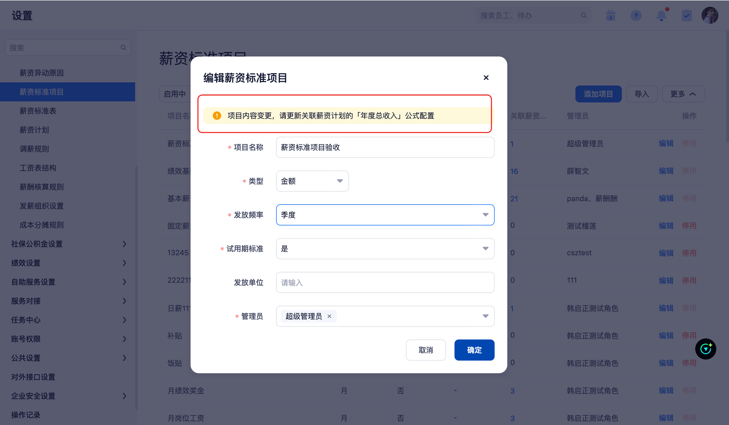Expand 绩效设置 section
Screen dimensions: 729x425
[x=124, y=263]
